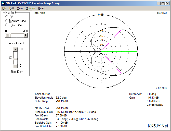Click the green cursor marker on outer ring

pos(138,51)
